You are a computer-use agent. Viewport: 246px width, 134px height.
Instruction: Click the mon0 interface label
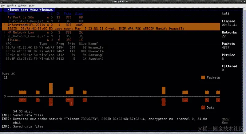point(225,119)
